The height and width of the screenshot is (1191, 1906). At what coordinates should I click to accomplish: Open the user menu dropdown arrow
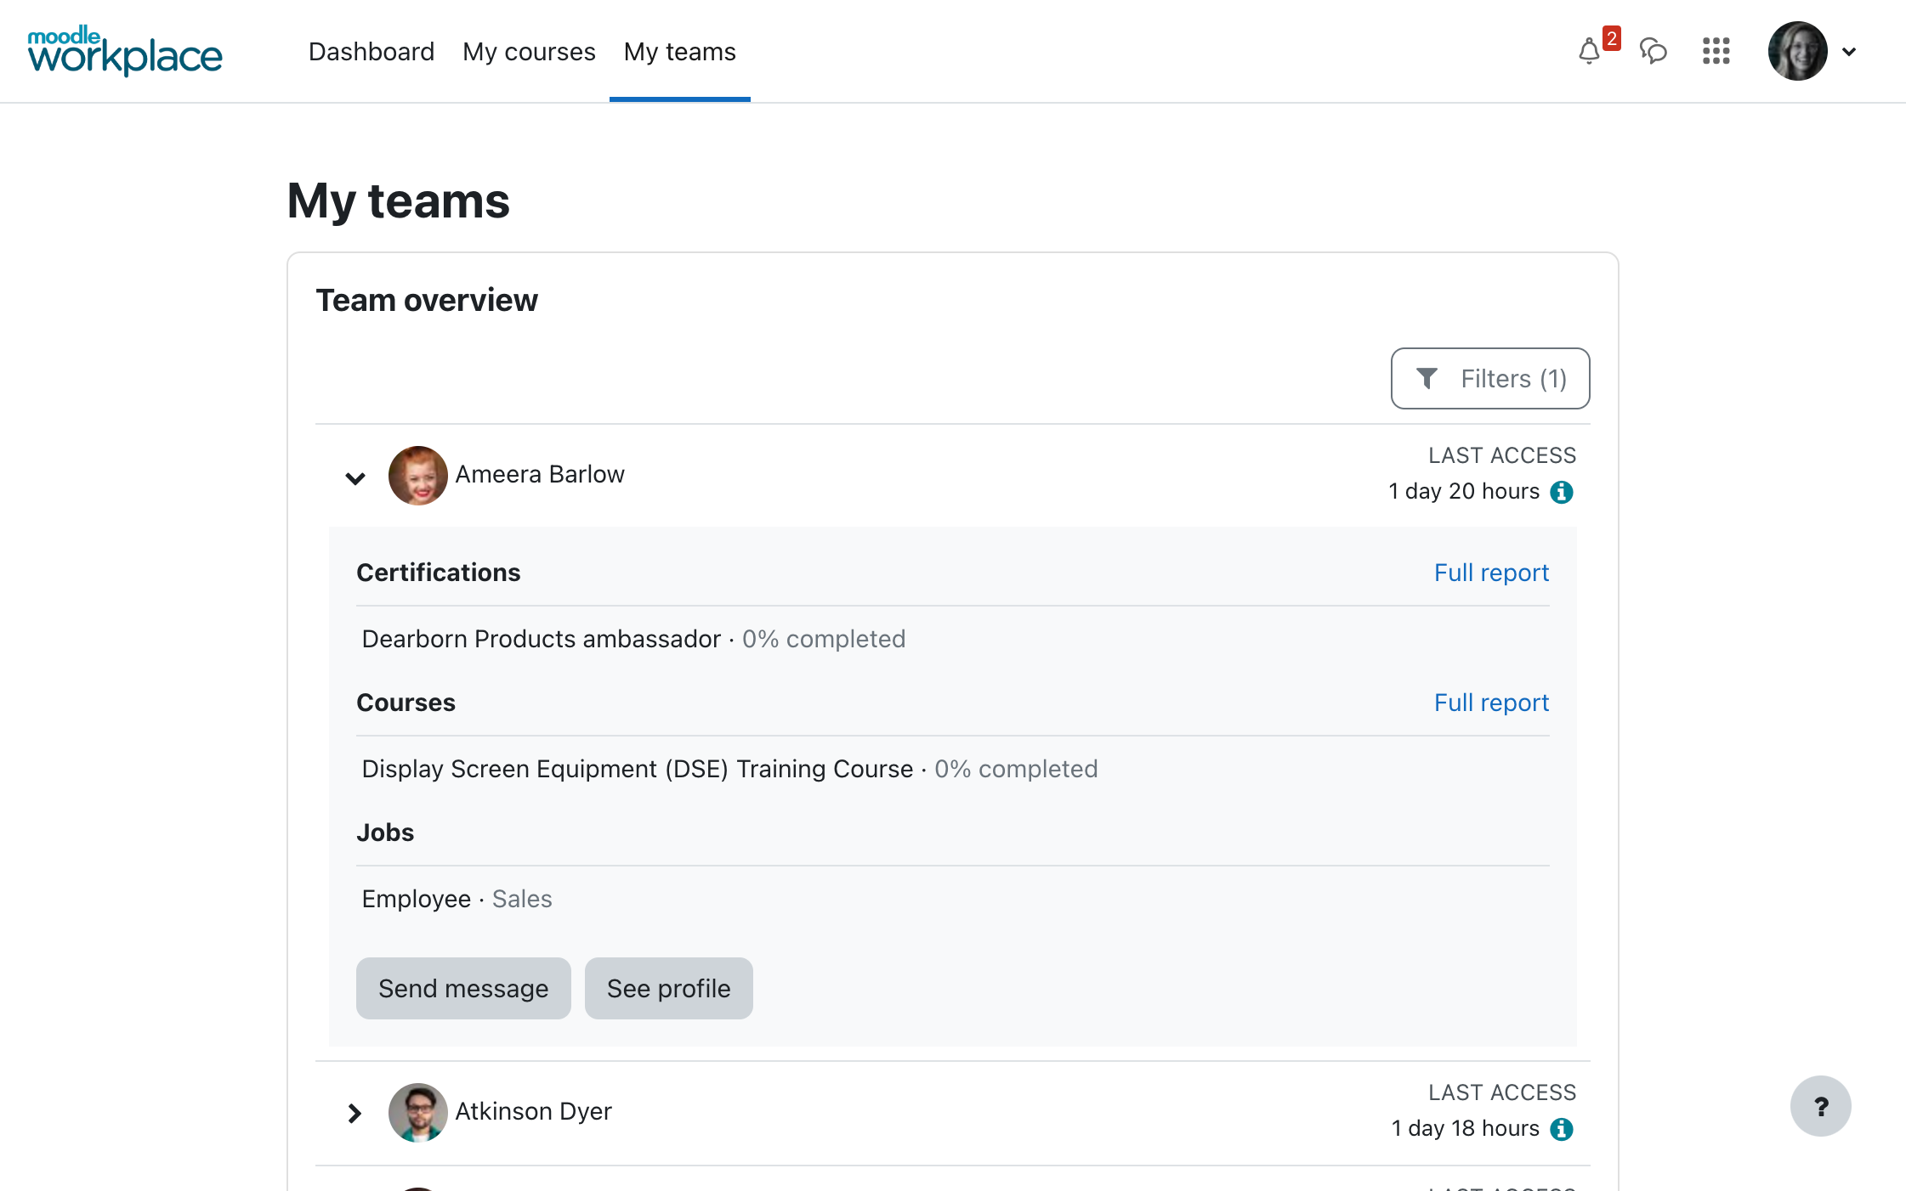pos(1849,52)
